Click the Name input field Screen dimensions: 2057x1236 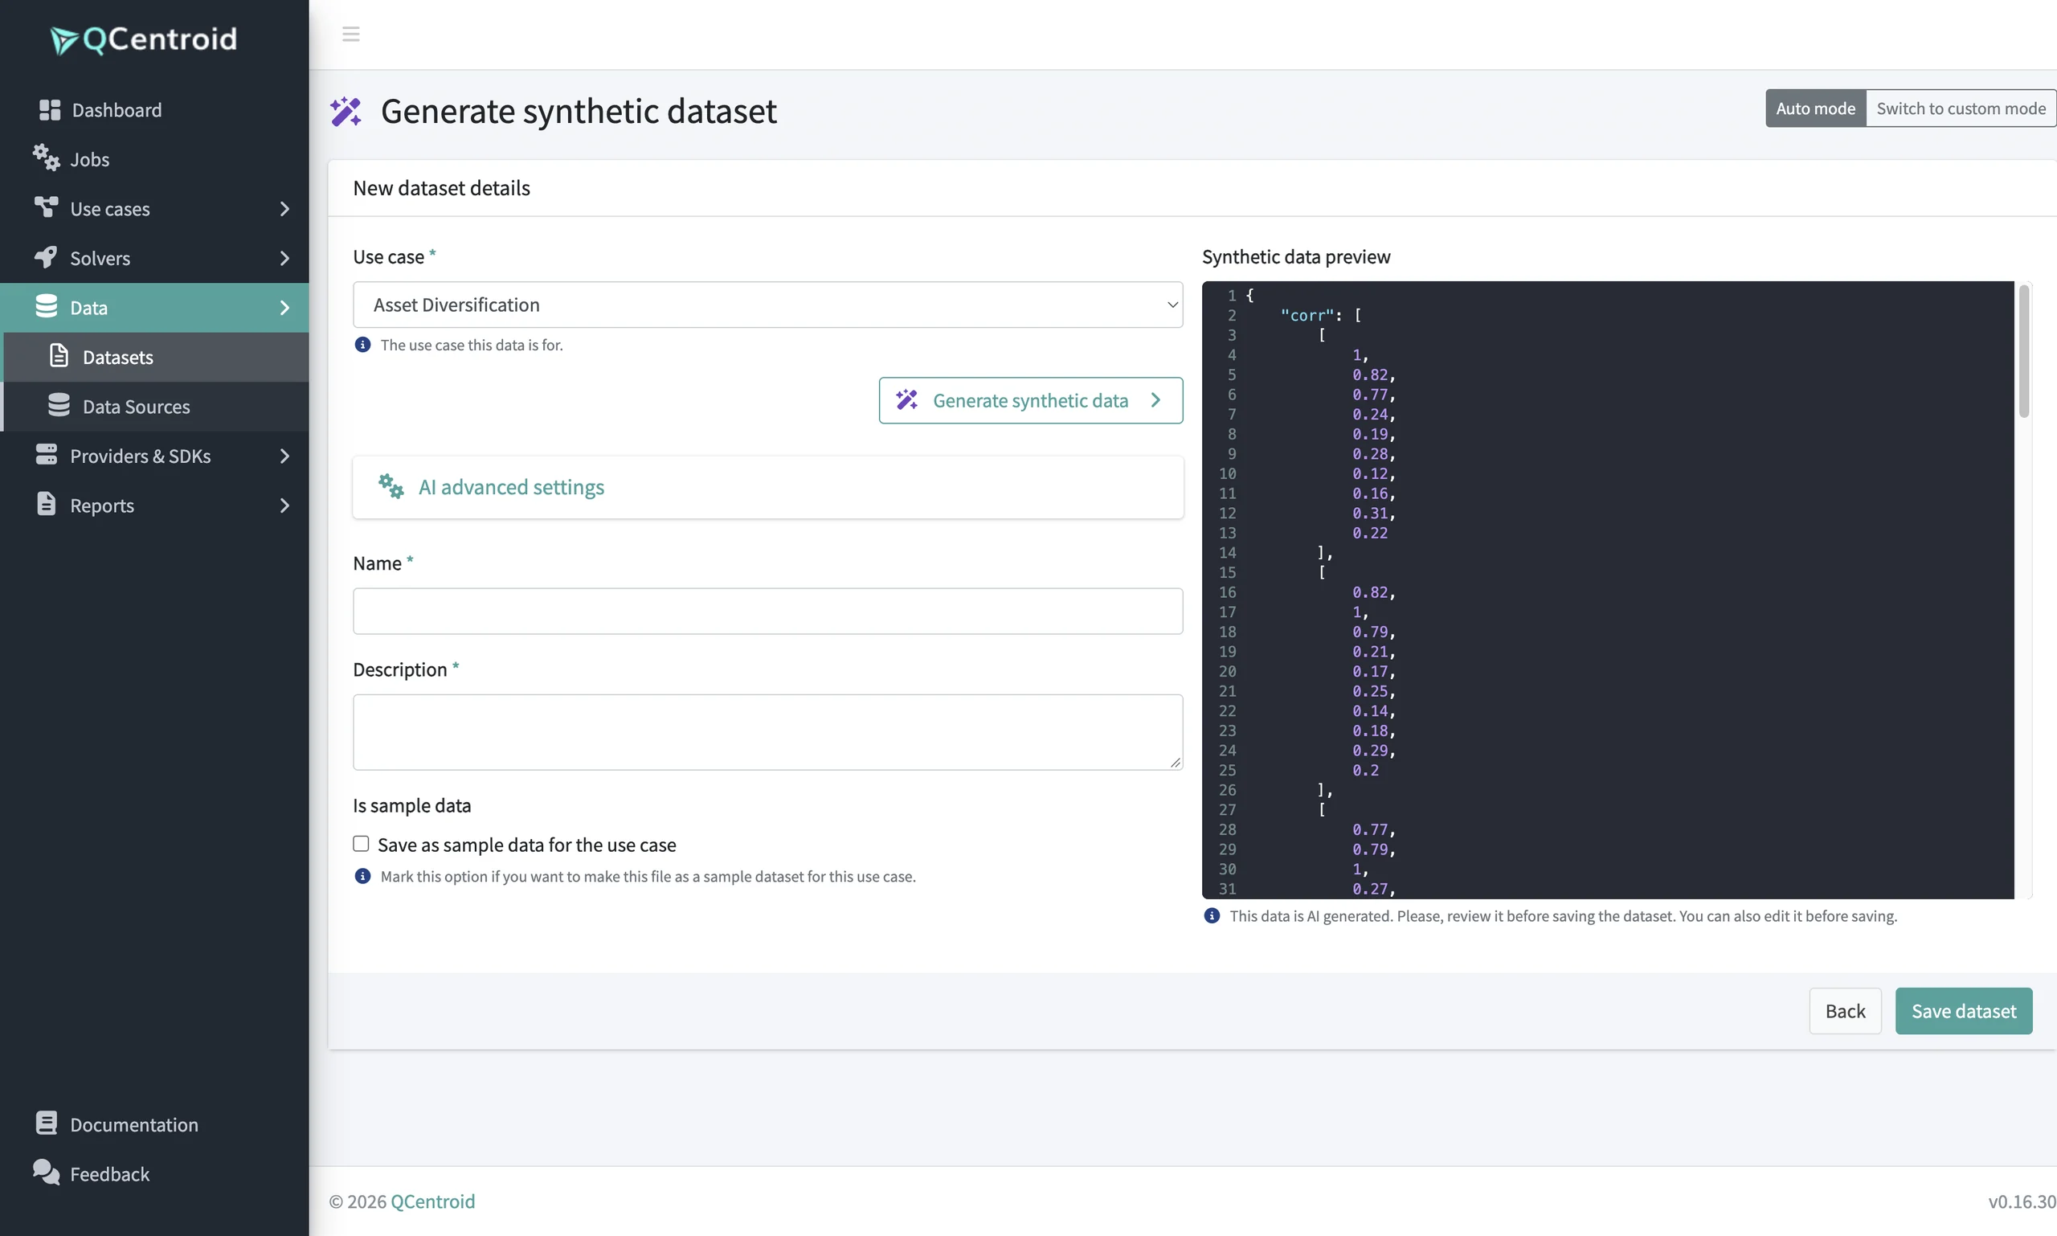(x=768, y=612)
